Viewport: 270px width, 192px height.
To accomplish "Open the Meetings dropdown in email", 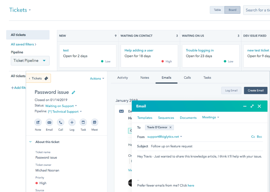I will tap(211, 117).
